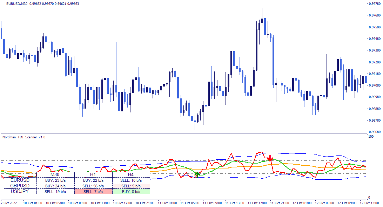Click the pink GBPUSD H4 SELL 9 b/a cell
Image resolution: width=383 pixels, height=207 pixels.
131,186
